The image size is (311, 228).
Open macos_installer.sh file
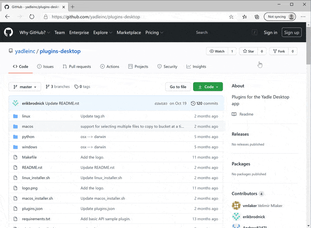[37, 198]
